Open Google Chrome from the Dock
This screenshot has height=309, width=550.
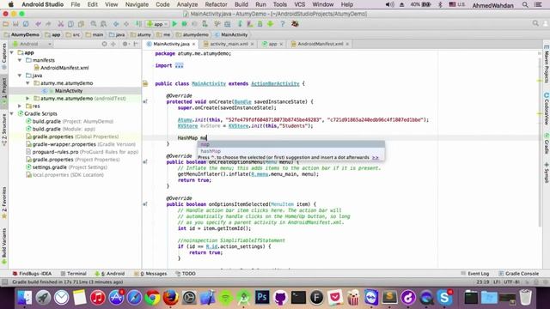point(153,298)
